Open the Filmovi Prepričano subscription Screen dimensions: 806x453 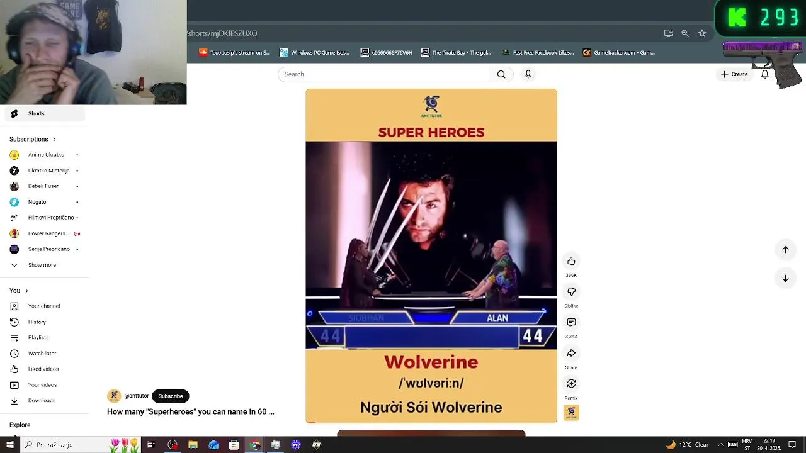coord(44,218)
